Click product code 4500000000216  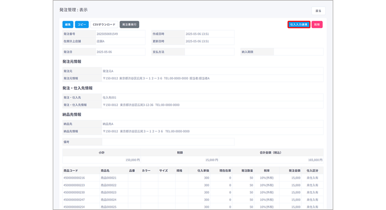74,178
